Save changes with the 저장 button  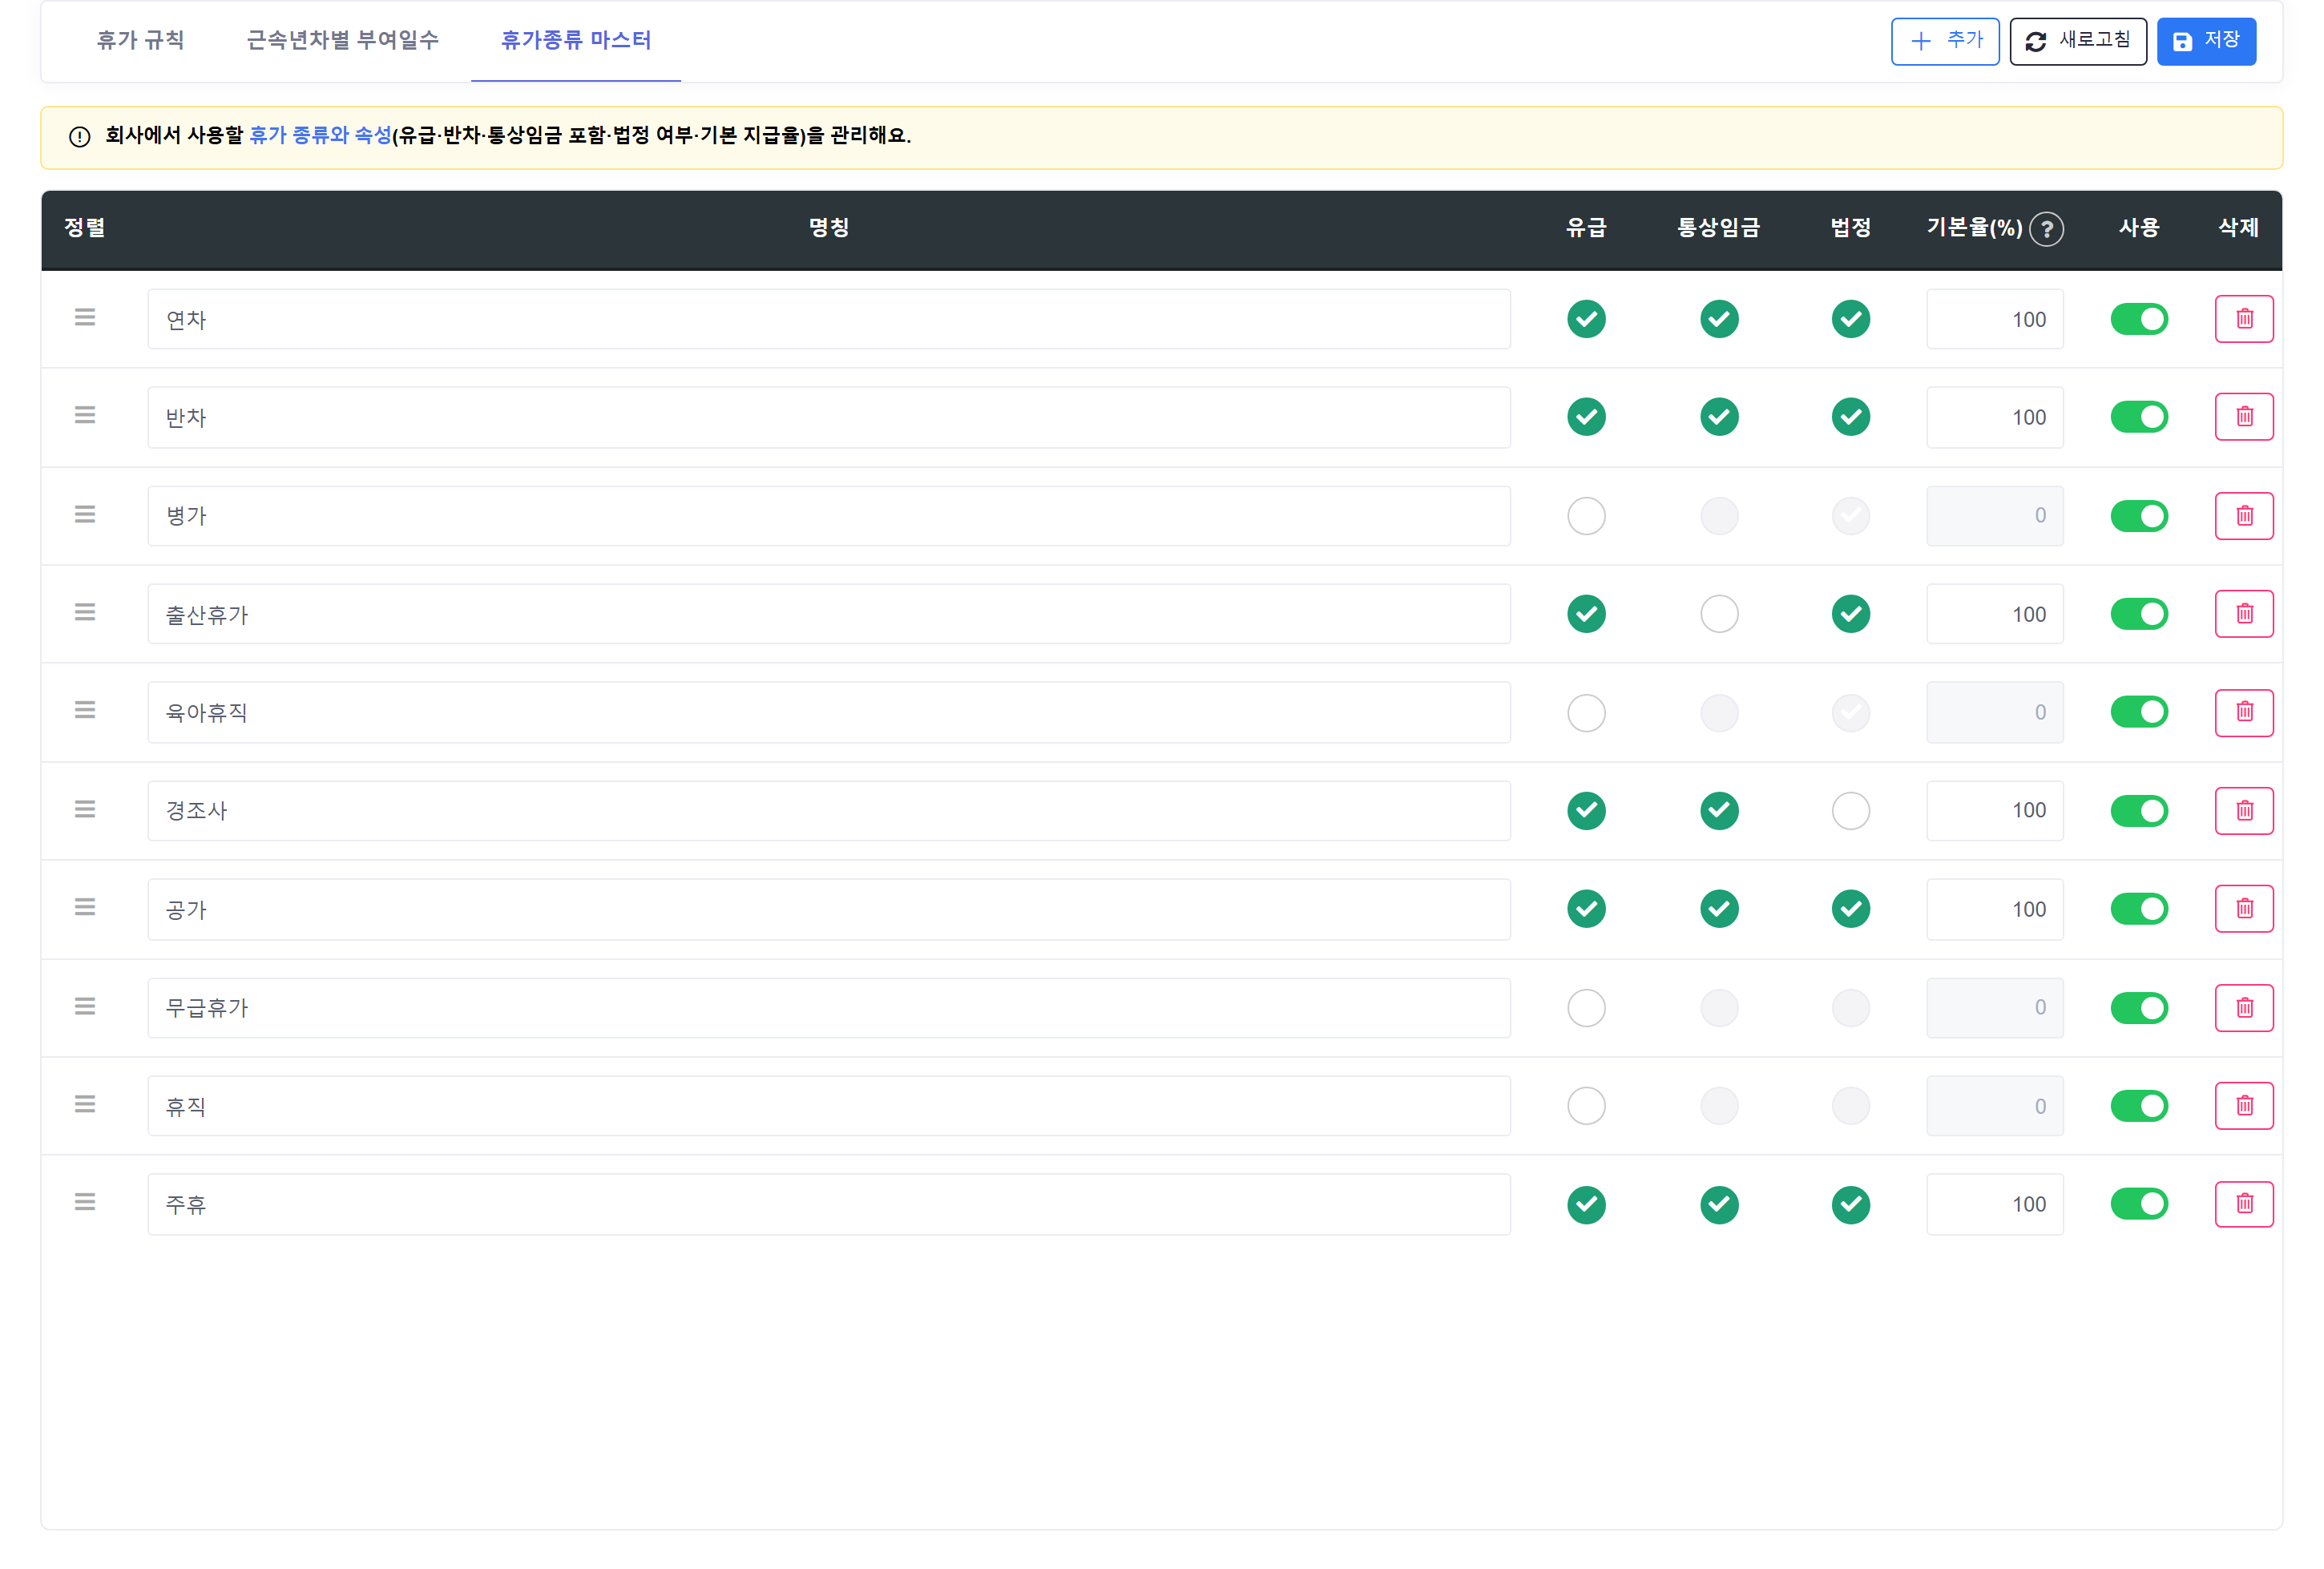click(x=2206, y=41)
